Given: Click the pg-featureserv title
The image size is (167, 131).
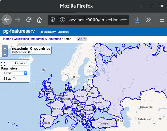Looking at the screenshot, I should (19, 31).
